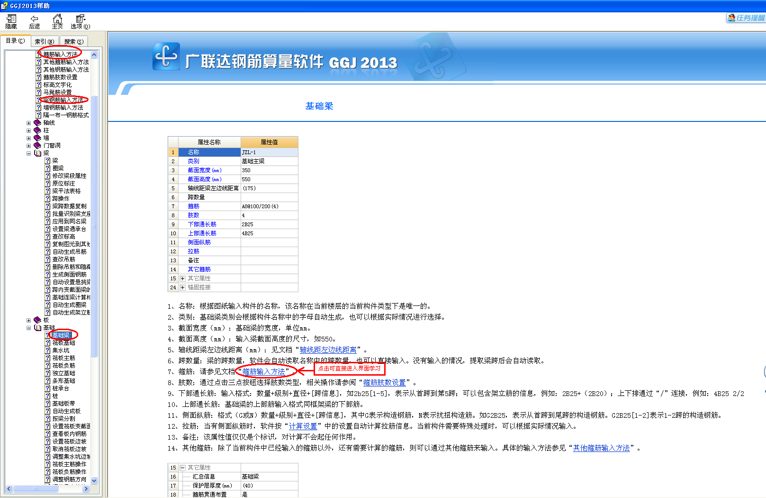This screenshot has width=766, height=498.
Task: Select 筏板基础 topic in tree
Action: (63, 343)
